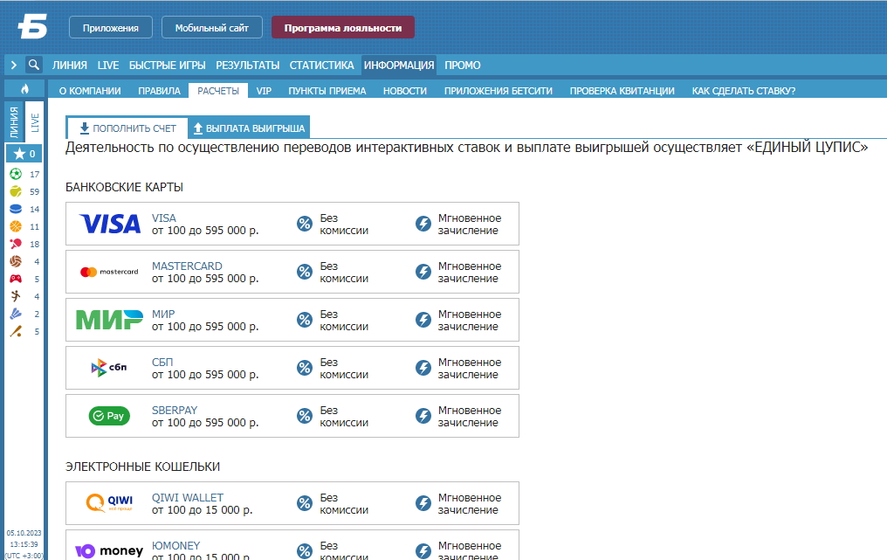Select the favorites star icon
887x560 pixels.
[x=19, y=154]
